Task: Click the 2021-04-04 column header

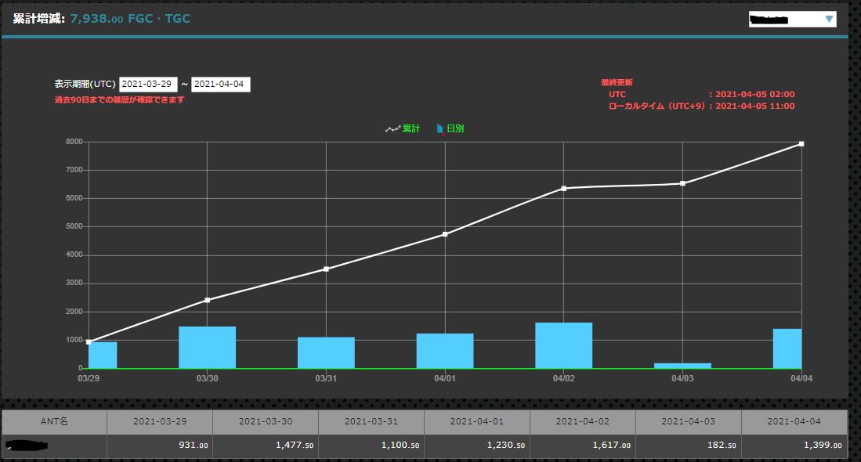Action: (794, 421)
